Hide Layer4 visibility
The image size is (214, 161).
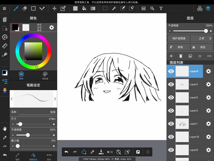[171, 84]
